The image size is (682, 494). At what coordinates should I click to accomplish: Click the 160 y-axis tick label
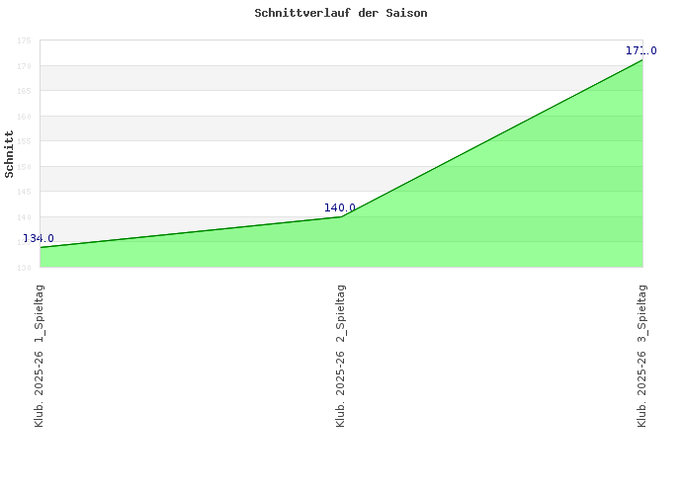point(24,117)
